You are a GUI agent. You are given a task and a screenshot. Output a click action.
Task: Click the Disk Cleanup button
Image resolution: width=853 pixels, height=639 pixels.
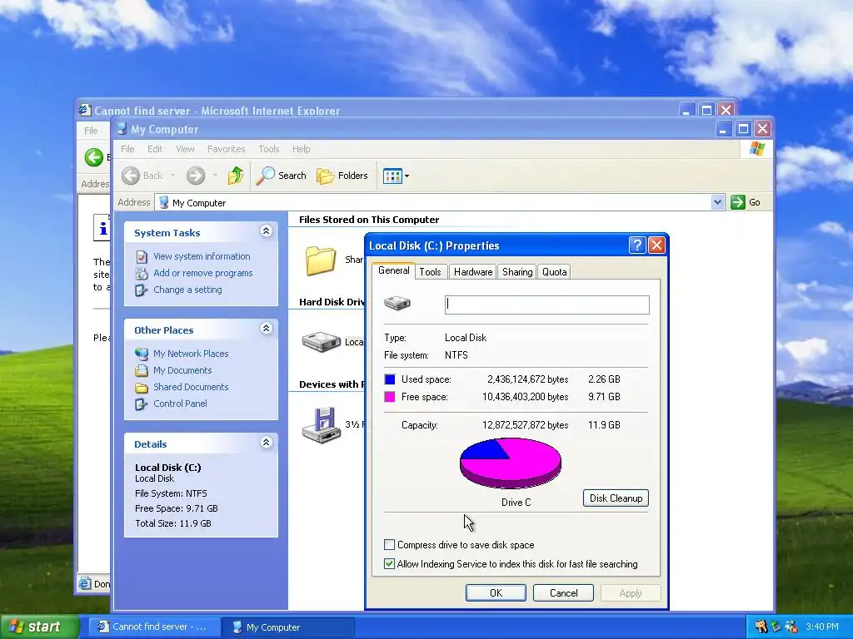click(616, 498)
